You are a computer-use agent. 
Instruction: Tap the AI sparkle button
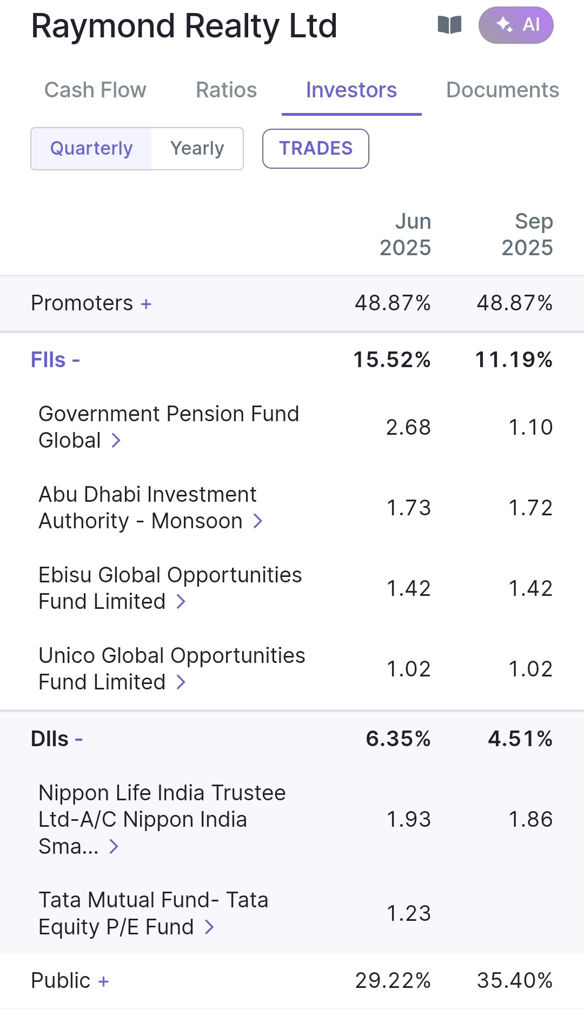click(x=516, y=25)
